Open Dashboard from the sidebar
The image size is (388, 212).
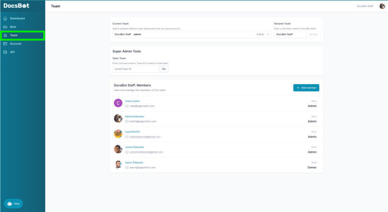[17, 19]
